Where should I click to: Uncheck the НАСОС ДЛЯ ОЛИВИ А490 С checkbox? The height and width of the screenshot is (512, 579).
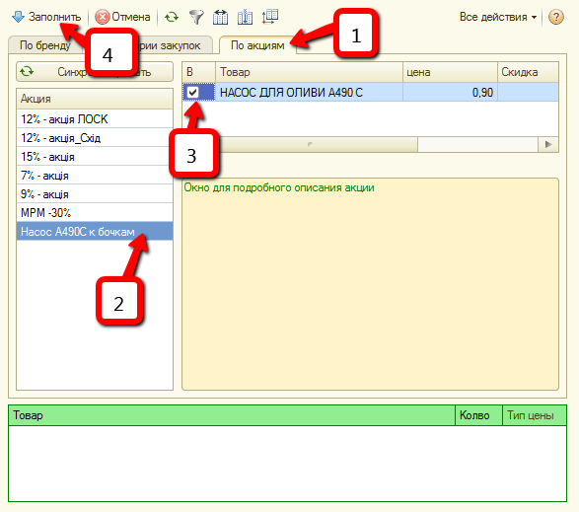[x=192, y=92]
